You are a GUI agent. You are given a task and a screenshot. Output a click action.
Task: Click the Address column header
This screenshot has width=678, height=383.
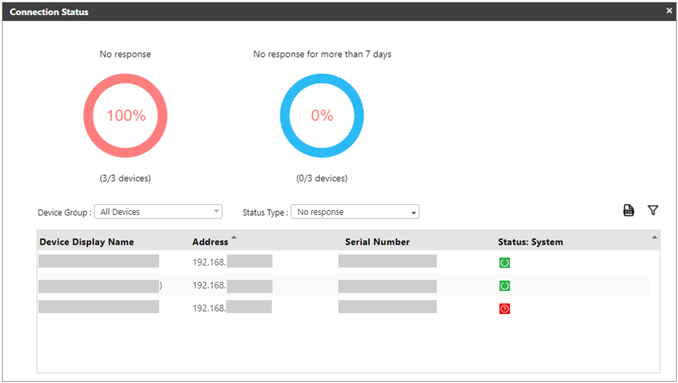(210, 242)
